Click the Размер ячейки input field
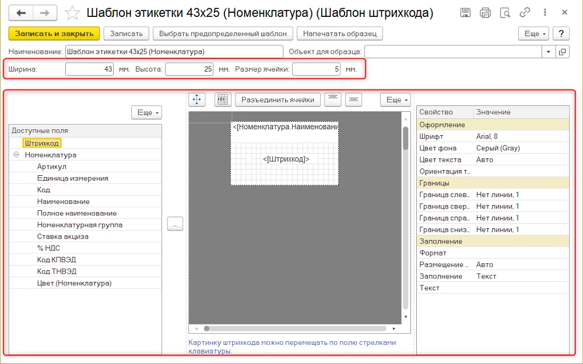Image resolution: width=583 pixels, height=364 pixels. click(316, 69)
